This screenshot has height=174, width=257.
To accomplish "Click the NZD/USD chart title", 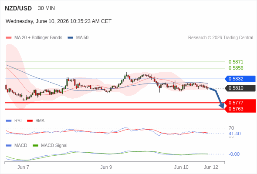I will point(18,8).
